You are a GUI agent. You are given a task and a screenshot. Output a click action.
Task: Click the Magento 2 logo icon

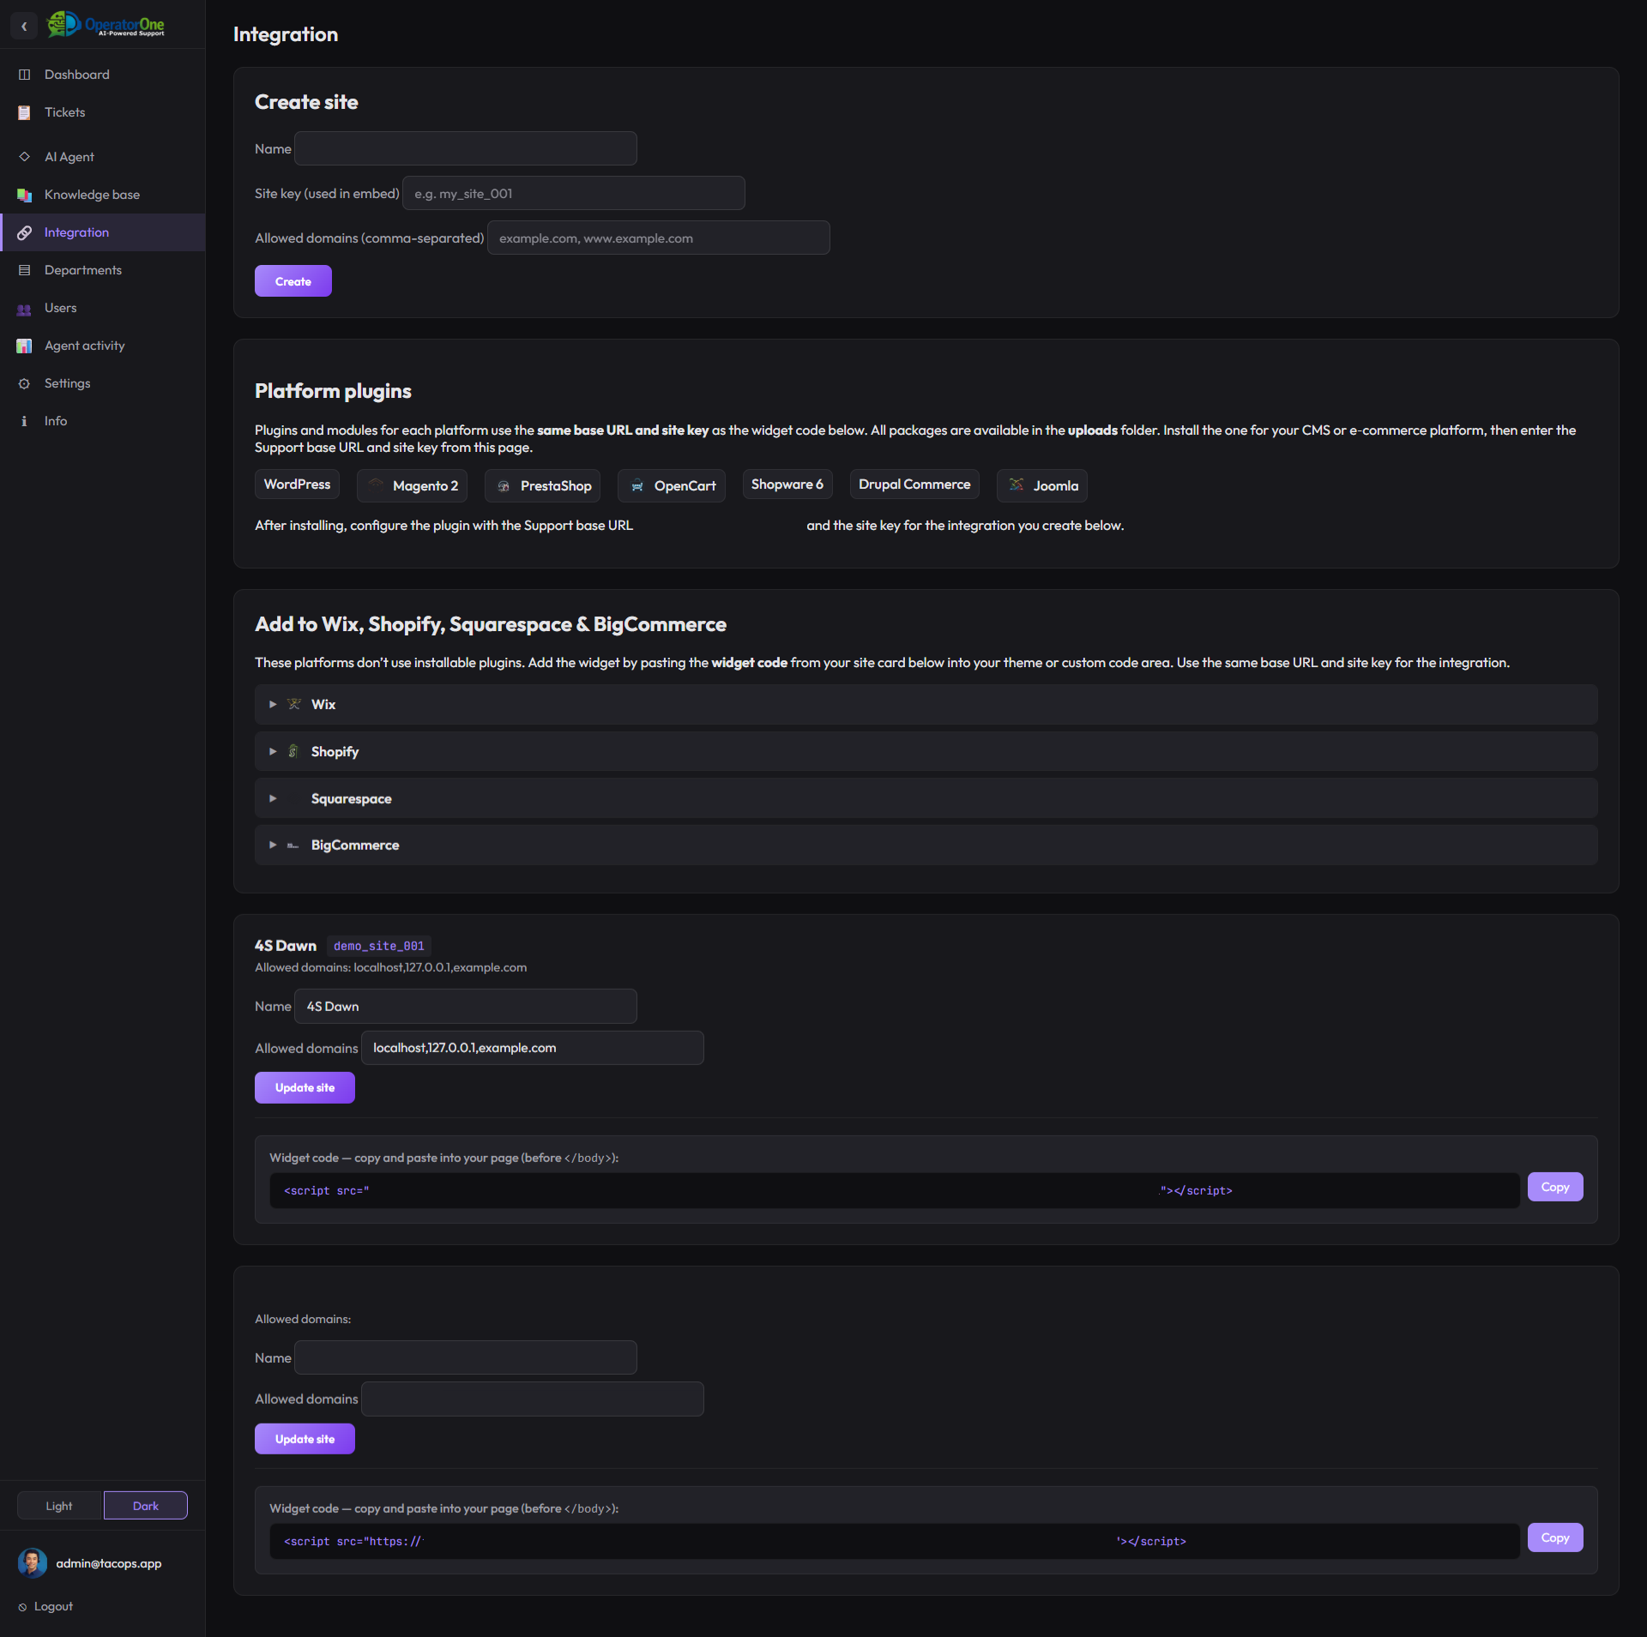pos(376,485)
